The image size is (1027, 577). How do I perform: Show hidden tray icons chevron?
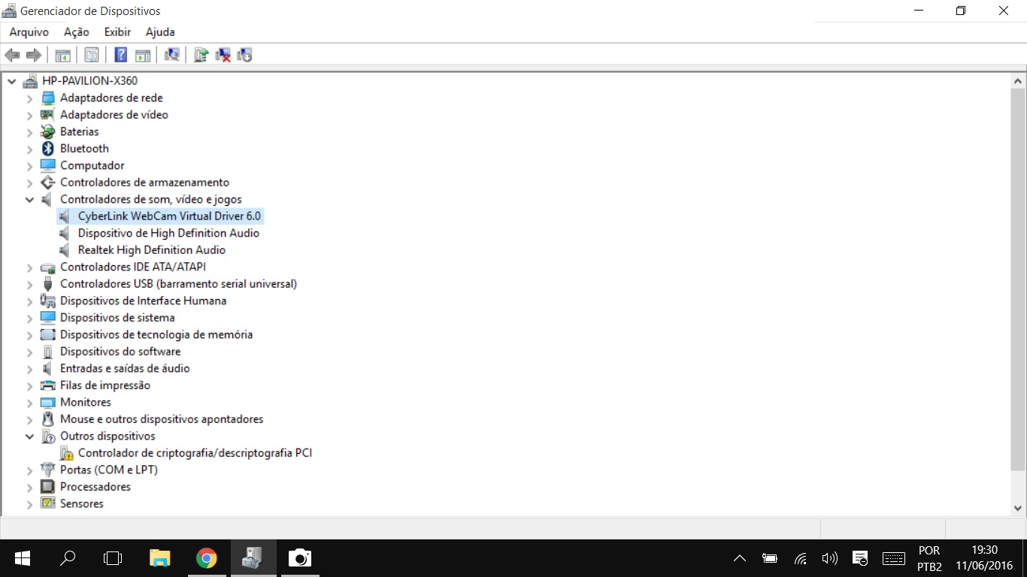pos(740,558)
